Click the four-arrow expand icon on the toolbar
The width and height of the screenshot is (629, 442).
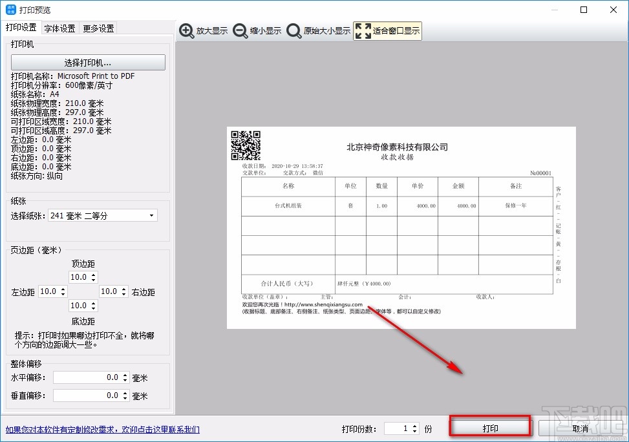point(364,30)
